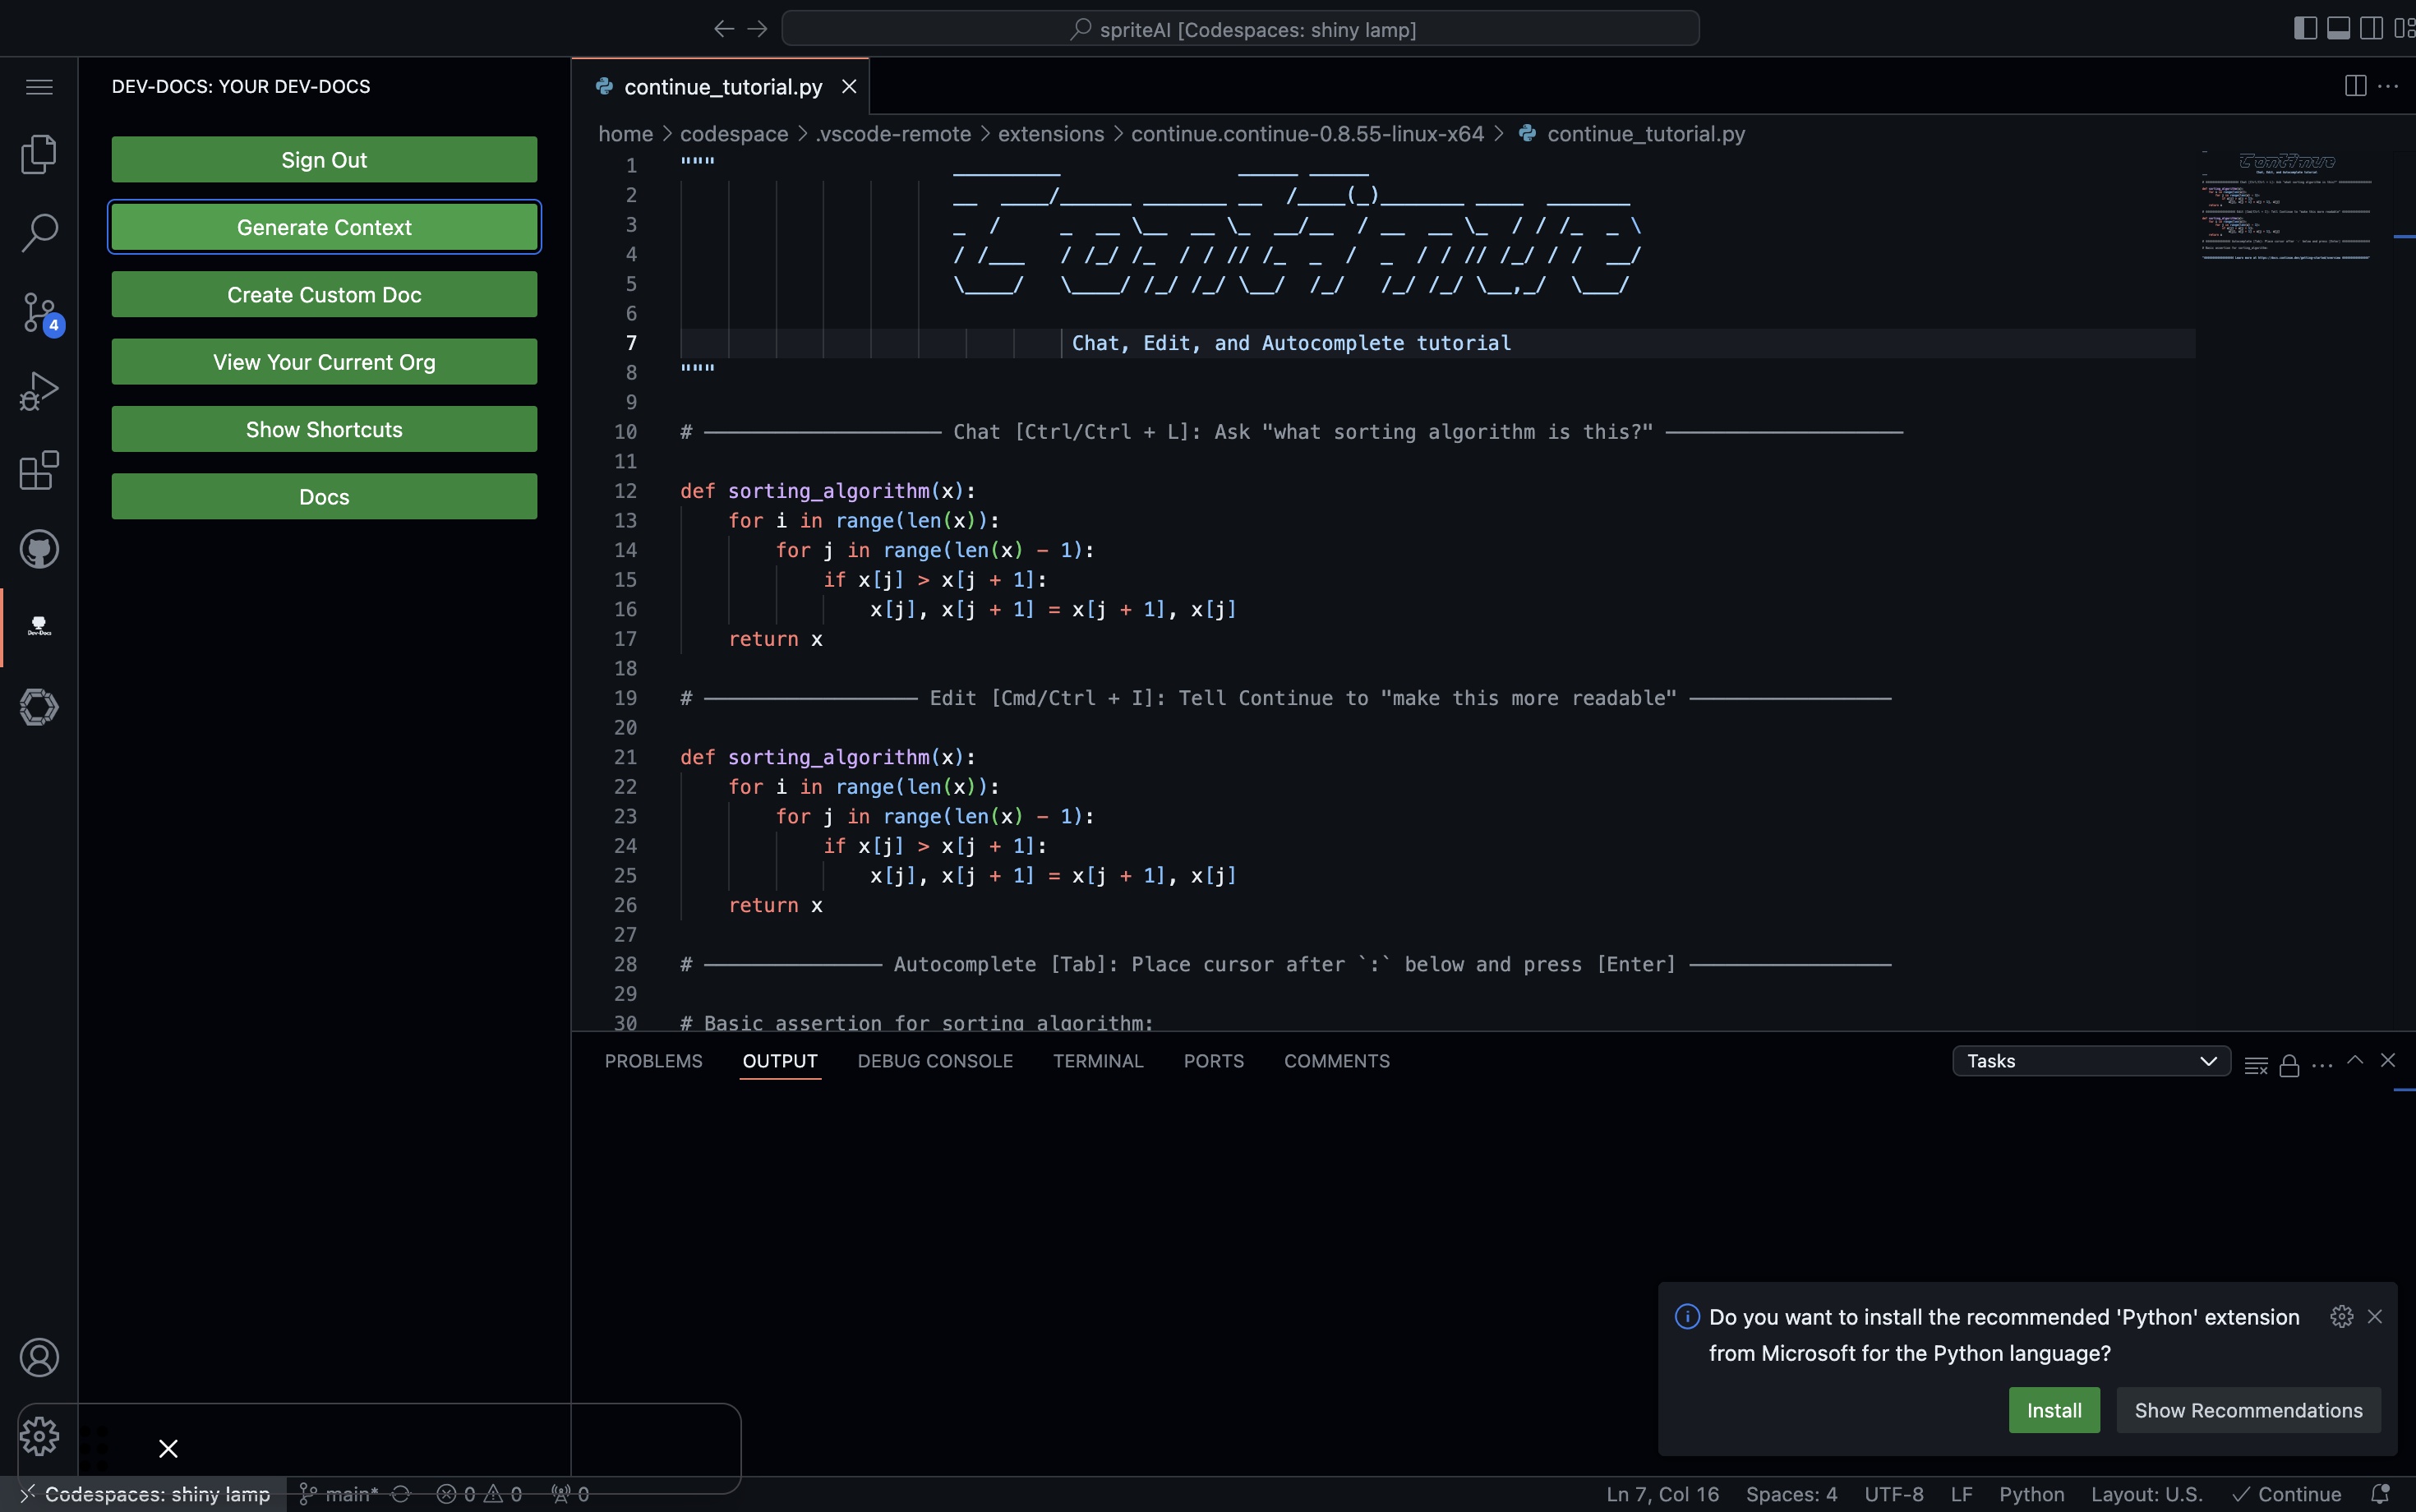Click Generate Context button
Image resolution: width=2416 pixels, height=1512 pixels.
coord(322,224)
